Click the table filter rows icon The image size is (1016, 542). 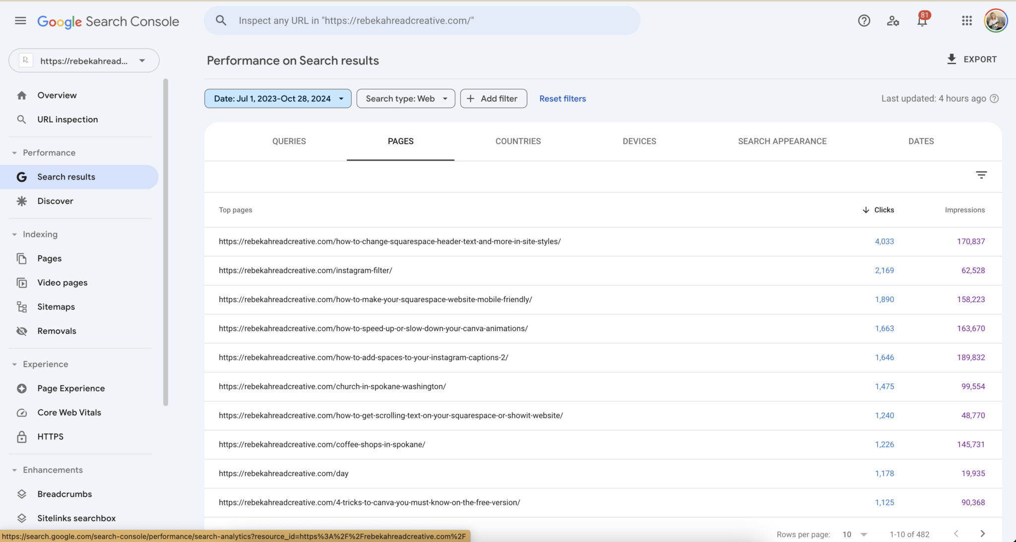pyautogui.click(x=981, y=175)
